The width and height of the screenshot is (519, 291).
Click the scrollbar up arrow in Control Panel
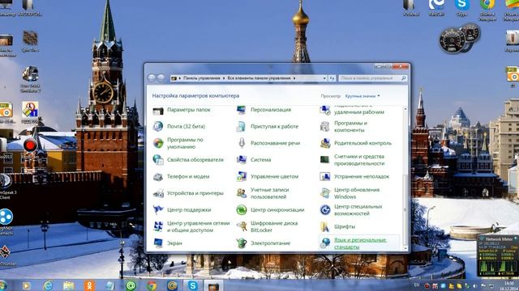pyautogui.click(x=405, y=109)
